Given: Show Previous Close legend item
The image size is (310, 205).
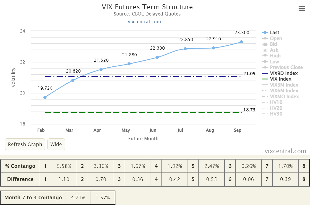Looking at the screenshot, I should pyautogui.click(x=282, y=67).
